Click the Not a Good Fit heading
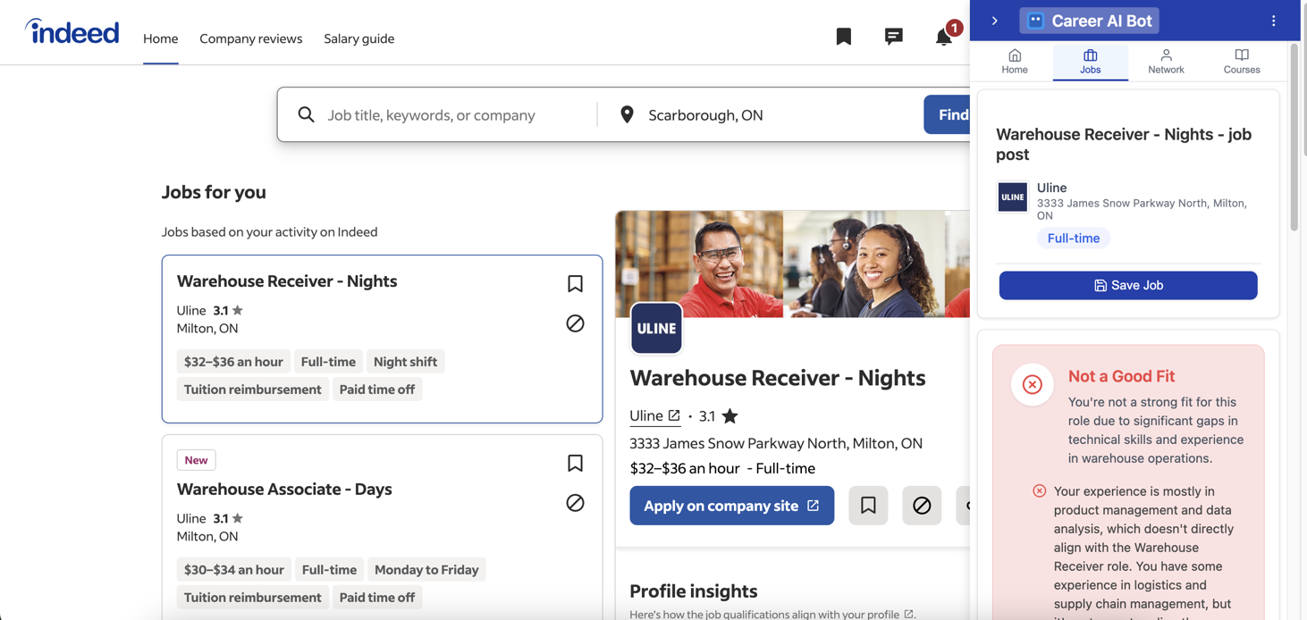 point(1121,376)
